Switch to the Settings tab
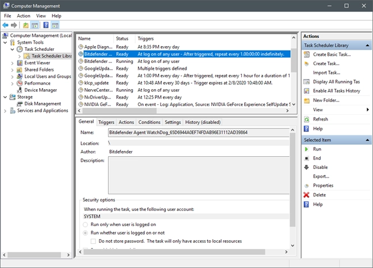The height and width of the screenshot is (268, 373). coord(173,122)
